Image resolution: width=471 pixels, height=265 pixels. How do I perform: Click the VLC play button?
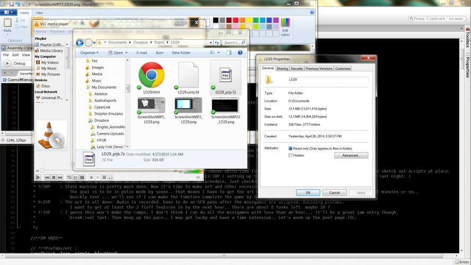click(x=38, y=178)
